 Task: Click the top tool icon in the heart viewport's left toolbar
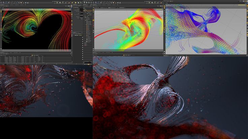(x=1, y=10)
